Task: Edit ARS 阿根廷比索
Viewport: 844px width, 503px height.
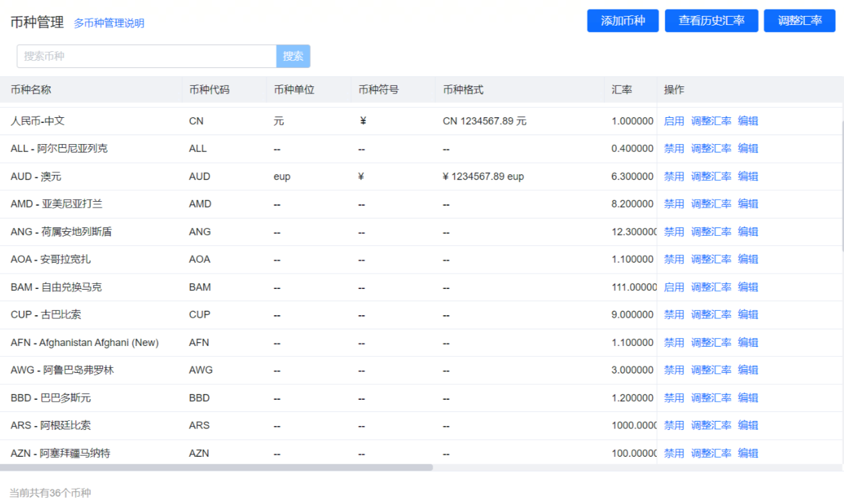Action: pyautogui.click(x=748, y=425)
